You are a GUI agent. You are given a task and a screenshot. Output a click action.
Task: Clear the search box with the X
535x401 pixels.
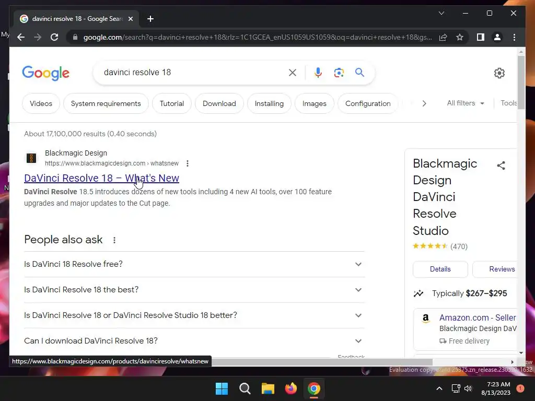click(x=293, y=73)
